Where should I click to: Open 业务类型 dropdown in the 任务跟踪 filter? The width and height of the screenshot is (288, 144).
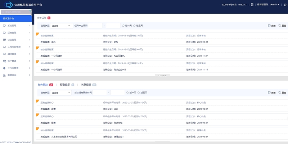pos(61,93)
